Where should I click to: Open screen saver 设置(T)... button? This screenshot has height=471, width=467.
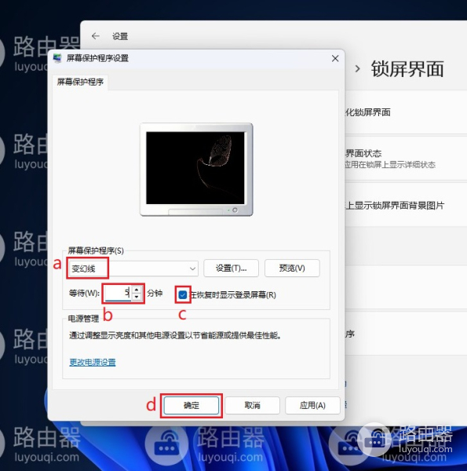pyautogui.click(x=231, y=268)
